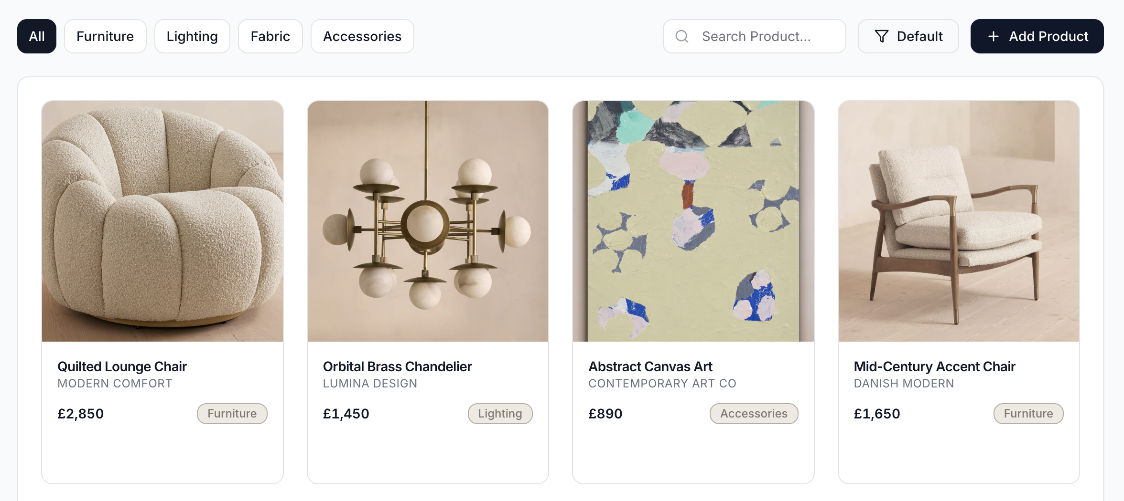Screen dimensions: 1124x501
Task: Expand the Fabric category filter
Action: click(270, 36)
